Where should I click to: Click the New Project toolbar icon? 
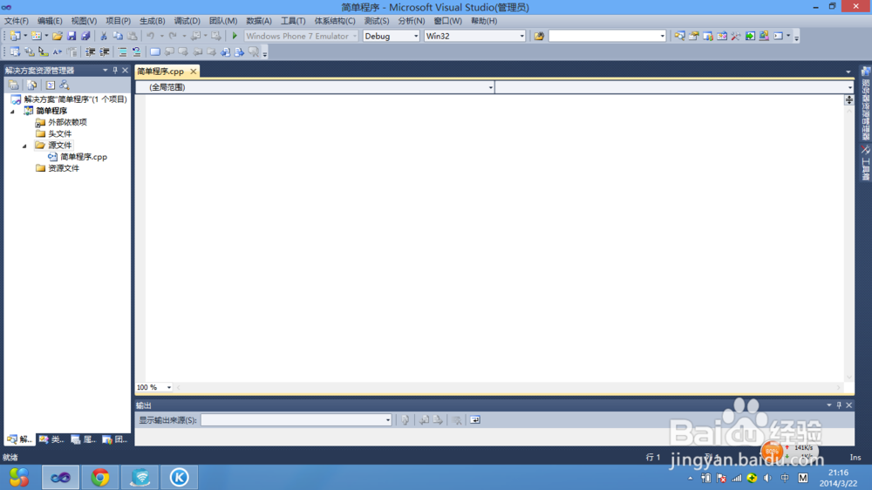pos(15,36)
